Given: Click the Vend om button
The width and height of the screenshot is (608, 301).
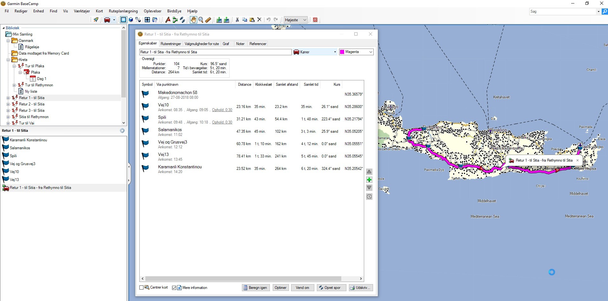Looking at the screenshot, I should point(302,288).
